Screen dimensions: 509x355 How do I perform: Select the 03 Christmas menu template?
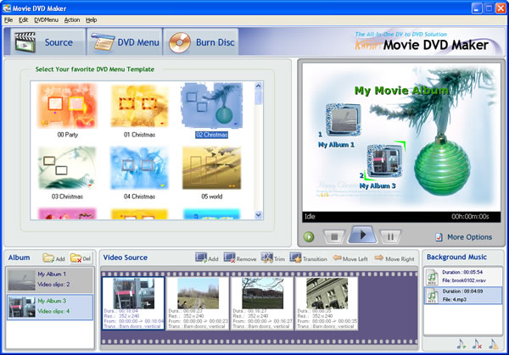(x=67, y=173)
